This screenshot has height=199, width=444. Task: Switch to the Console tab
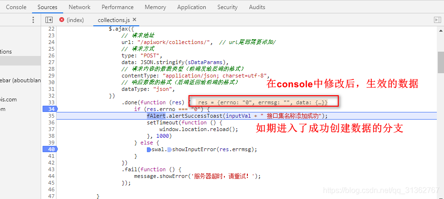click(x=16, y=7)
